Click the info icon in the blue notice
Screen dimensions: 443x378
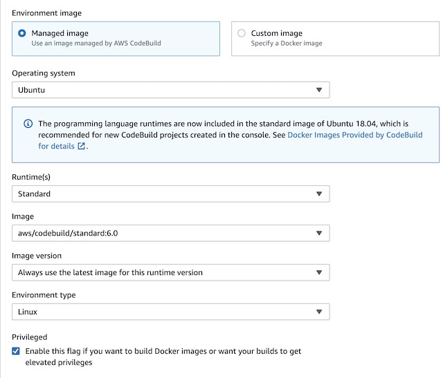click(28, 124)
